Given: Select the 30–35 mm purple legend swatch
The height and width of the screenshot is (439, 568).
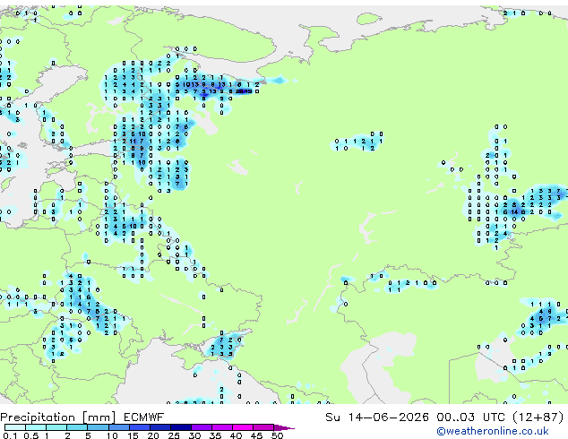Looking at the screenshot, I should 201,427.
